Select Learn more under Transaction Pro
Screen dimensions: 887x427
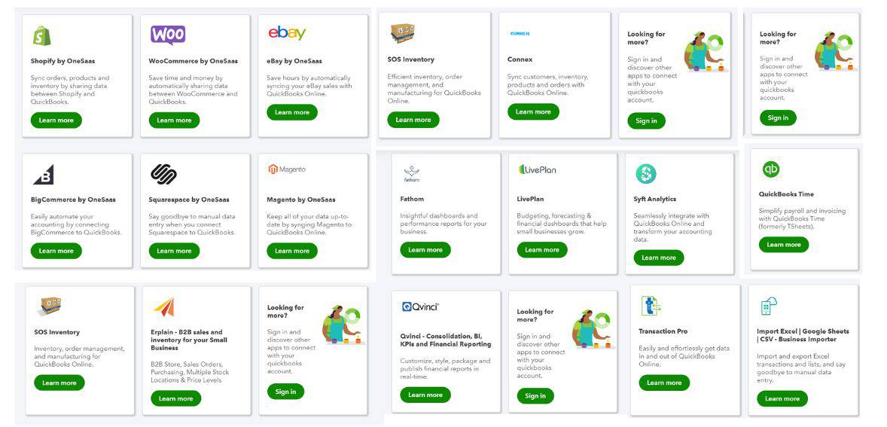(664, 383)
